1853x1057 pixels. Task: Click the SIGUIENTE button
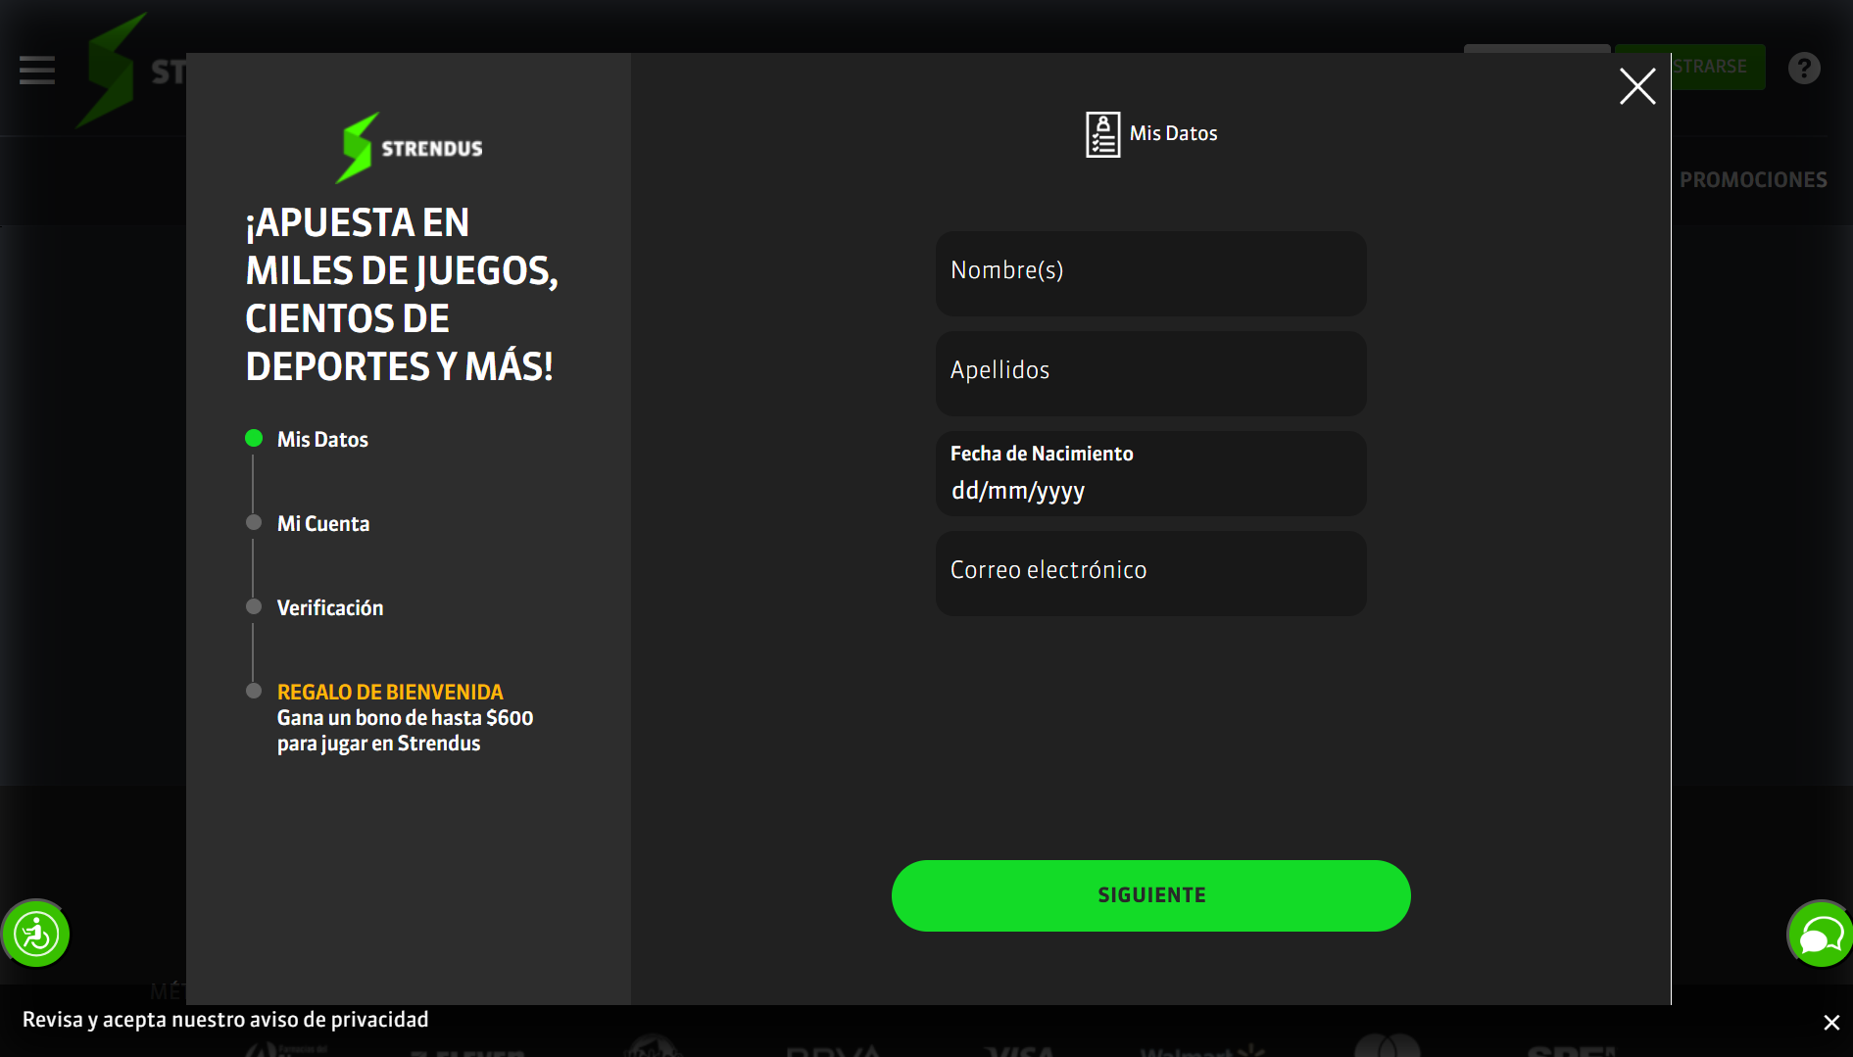[1150, 895]
